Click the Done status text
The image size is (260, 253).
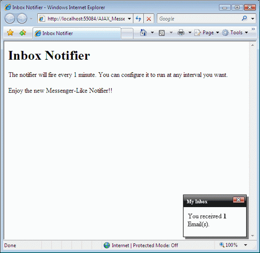pyautogui.click(x=10, y=245)
